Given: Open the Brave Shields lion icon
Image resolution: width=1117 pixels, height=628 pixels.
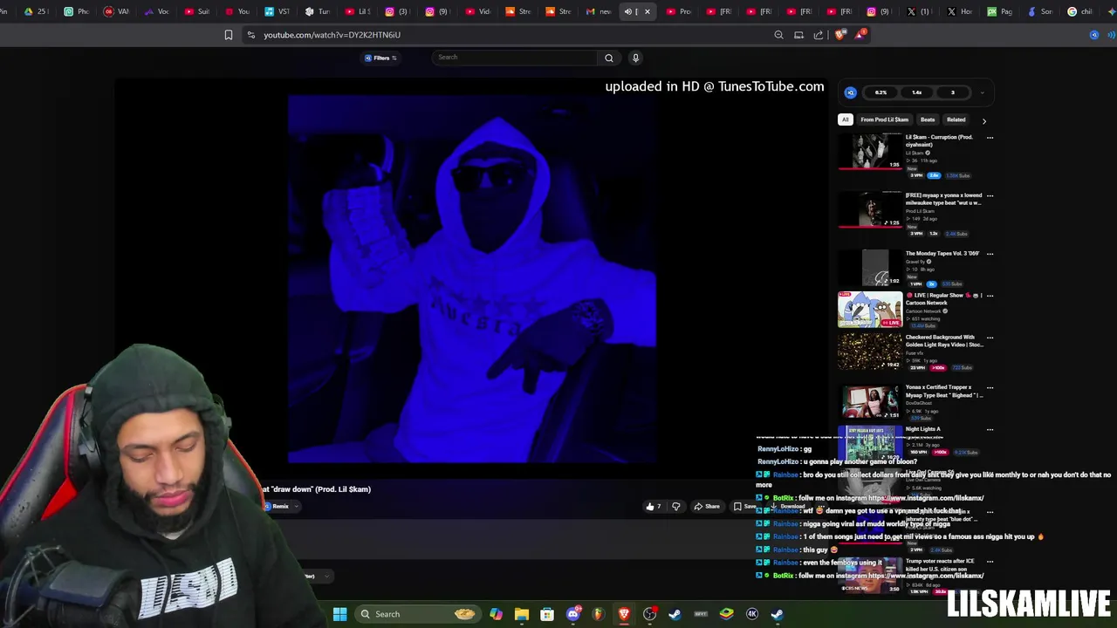Looking at the screenshot, I should [840, 35].
